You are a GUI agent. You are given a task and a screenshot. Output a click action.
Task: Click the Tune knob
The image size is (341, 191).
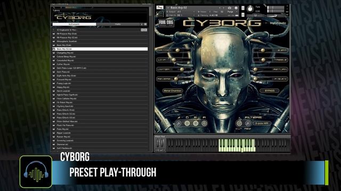click(x=250, y=9)
